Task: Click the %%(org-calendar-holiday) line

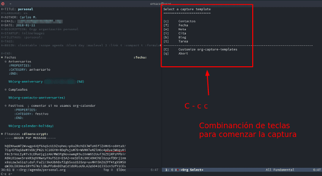Action: click(31, 126)
